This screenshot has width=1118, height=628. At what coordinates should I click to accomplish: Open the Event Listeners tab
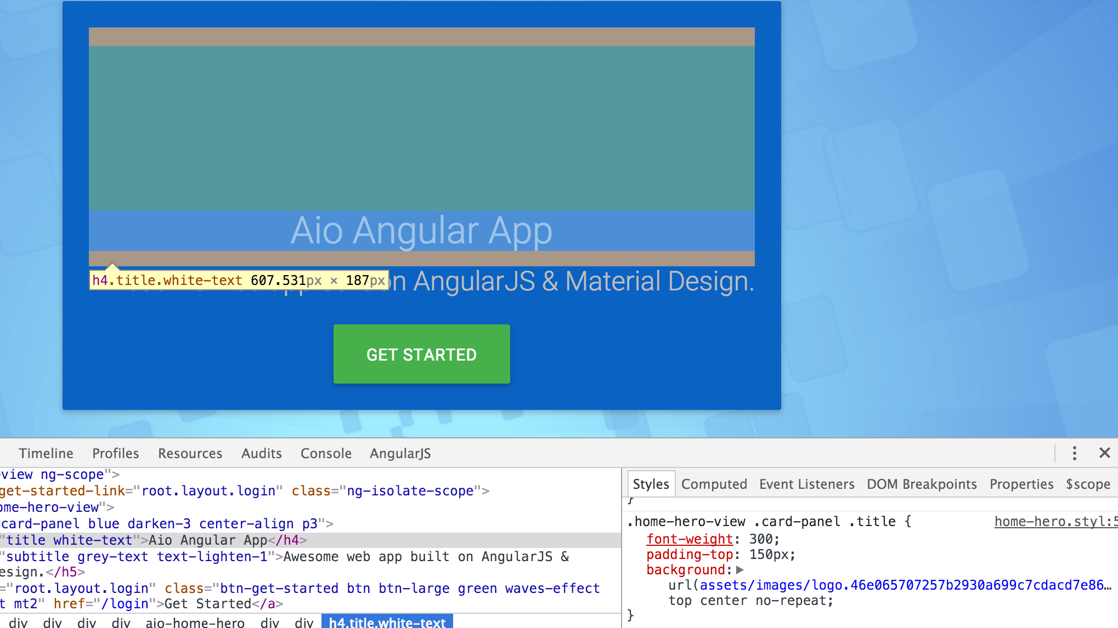[x=806, y=484]
